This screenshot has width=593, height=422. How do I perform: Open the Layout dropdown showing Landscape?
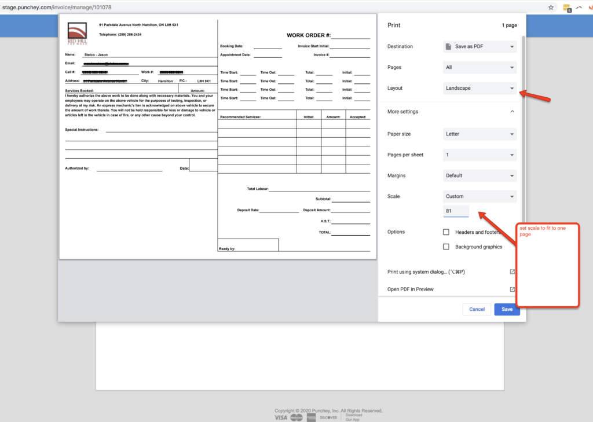(x=479, y=88)
